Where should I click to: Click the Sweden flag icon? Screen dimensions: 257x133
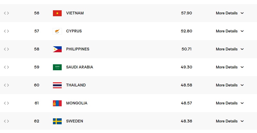click(57, 121)
